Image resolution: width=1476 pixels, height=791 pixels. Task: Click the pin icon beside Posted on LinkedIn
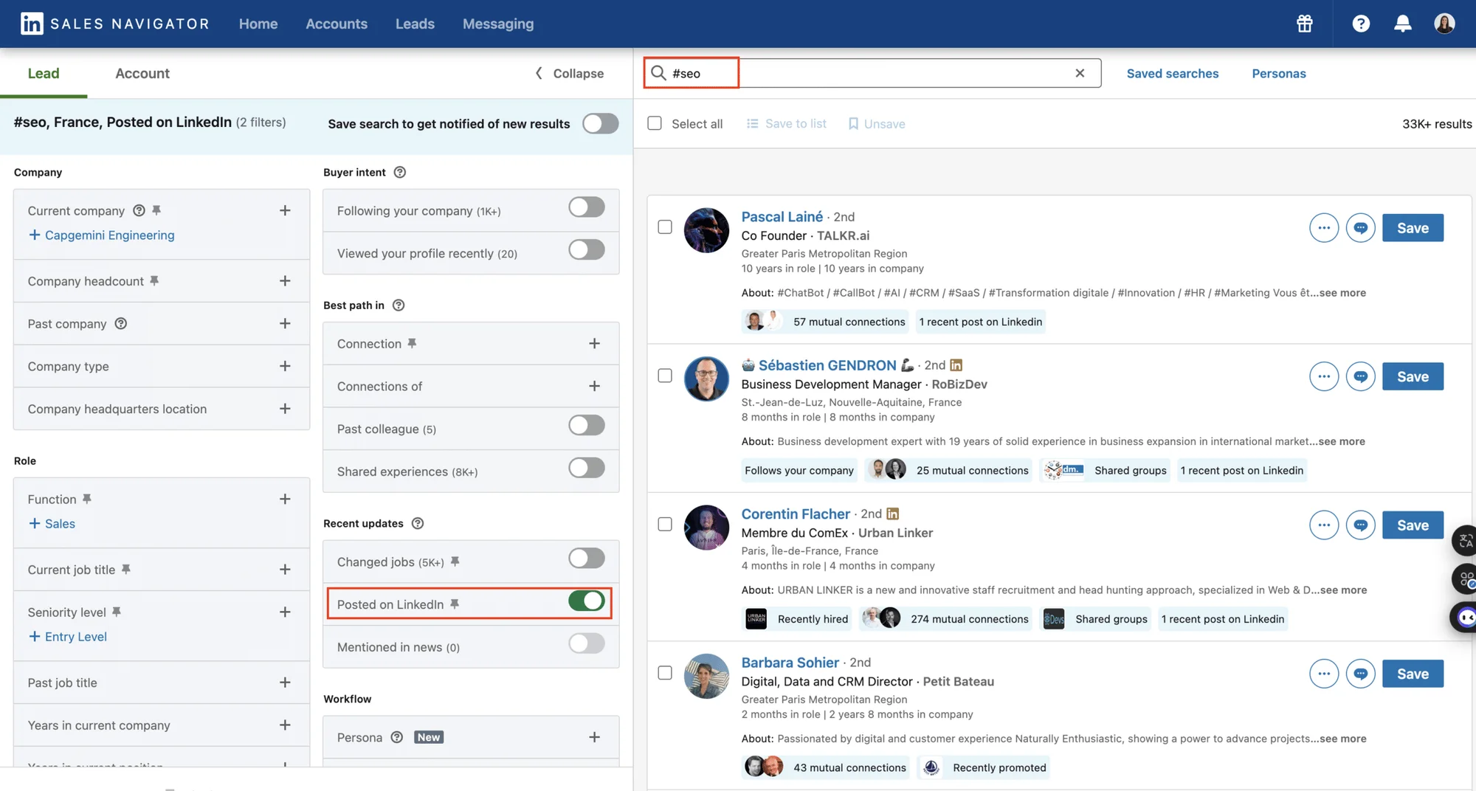click(455, 604)
